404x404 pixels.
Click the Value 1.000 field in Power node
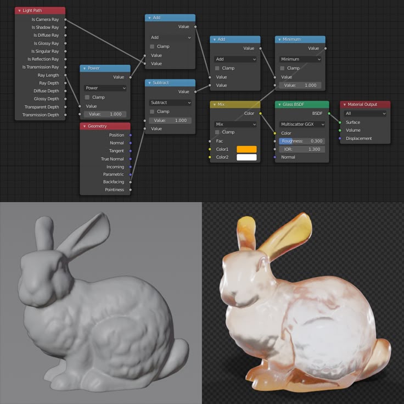coord(105,114)
